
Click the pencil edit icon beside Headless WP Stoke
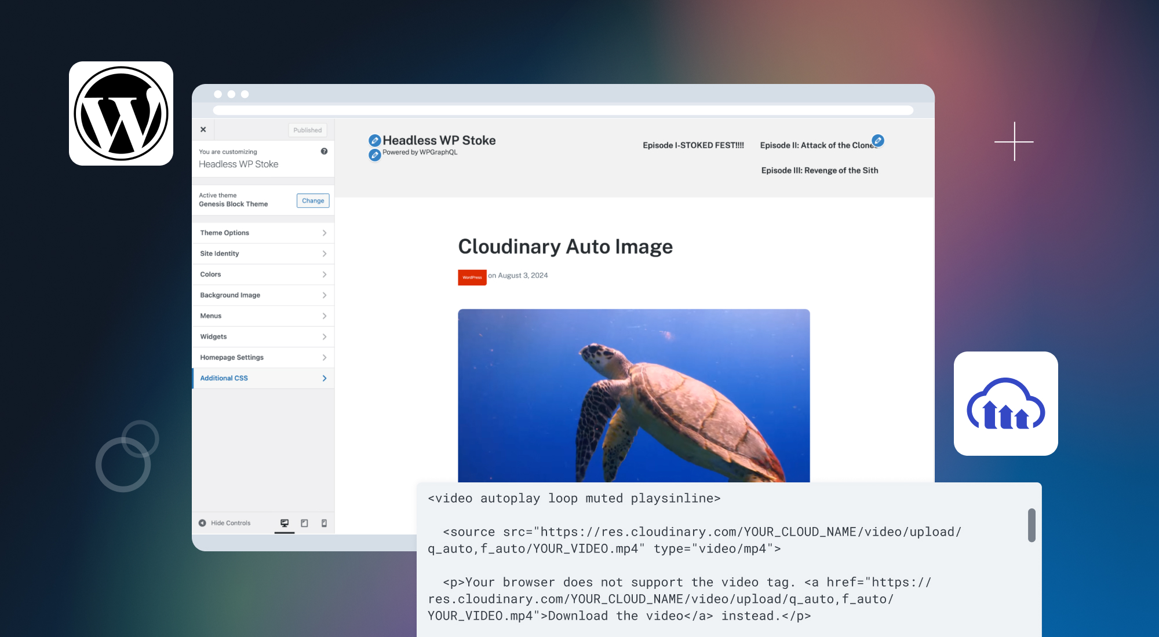click(x=374, y=140)
